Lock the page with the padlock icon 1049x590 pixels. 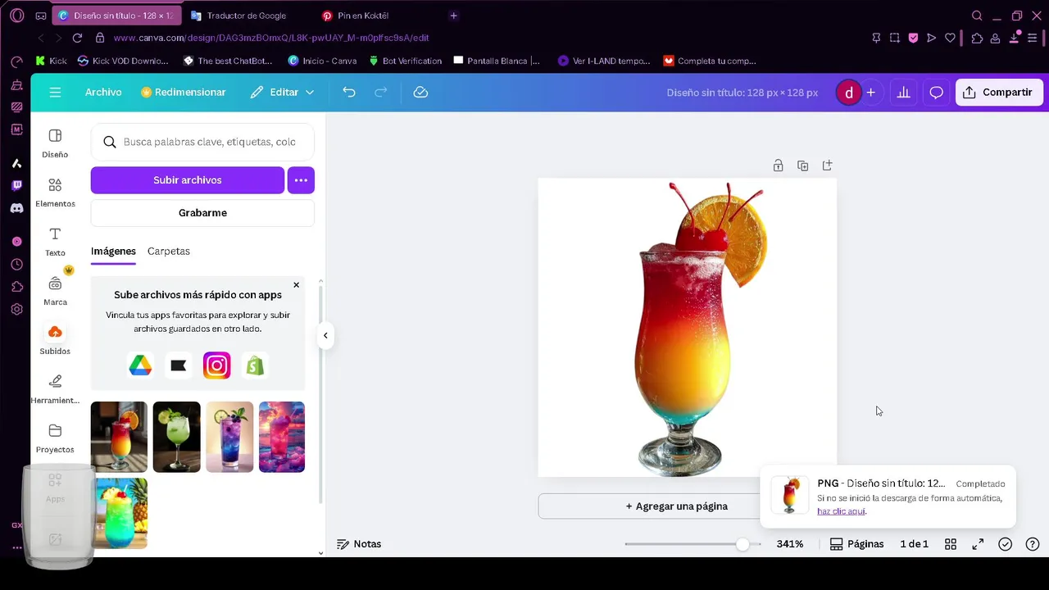coord(778,166)
